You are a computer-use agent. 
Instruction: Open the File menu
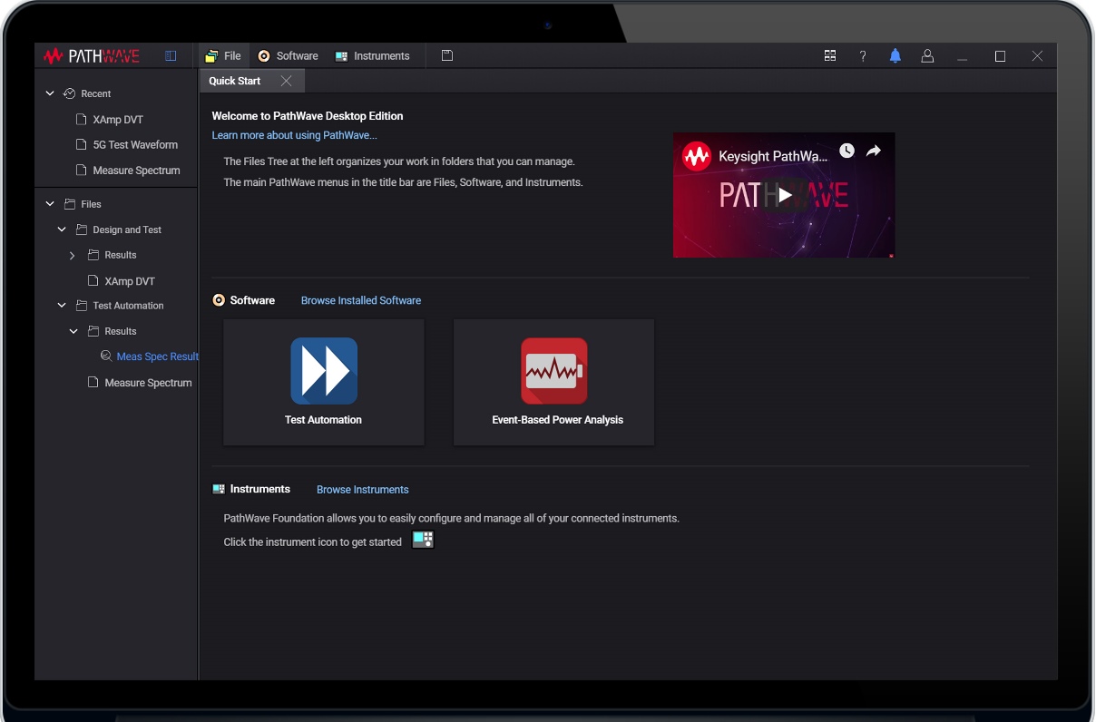click(223, 56)
